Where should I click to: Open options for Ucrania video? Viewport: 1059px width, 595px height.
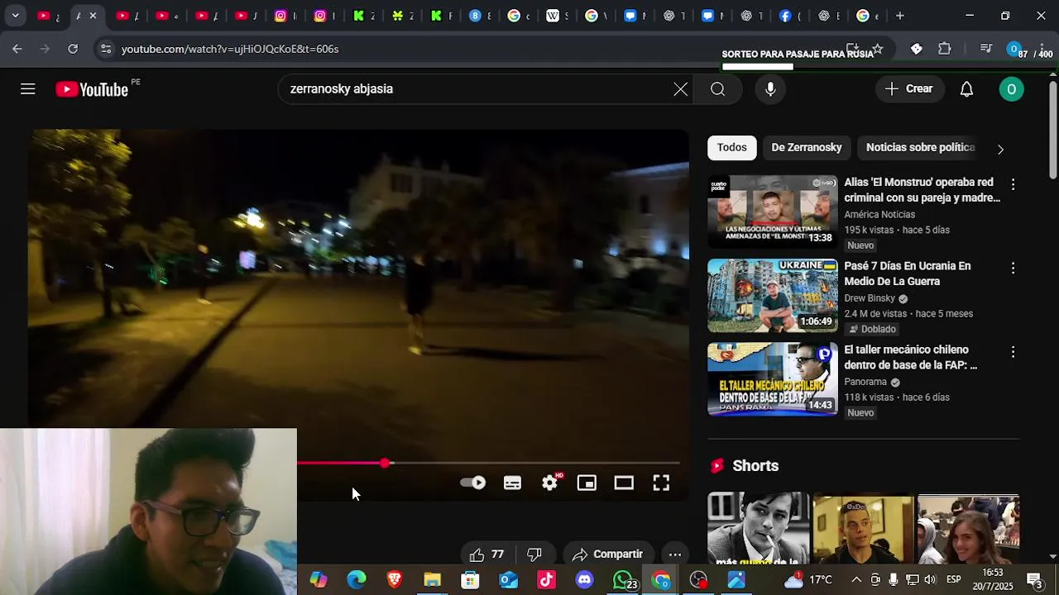[x=1013, y=269]
